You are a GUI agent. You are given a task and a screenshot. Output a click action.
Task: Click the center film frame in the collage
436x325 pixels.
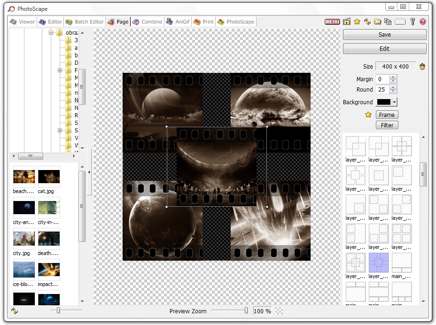click(217, 167)
